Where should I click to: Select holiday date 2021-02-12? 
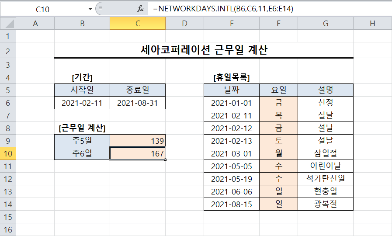click(232, 128)
